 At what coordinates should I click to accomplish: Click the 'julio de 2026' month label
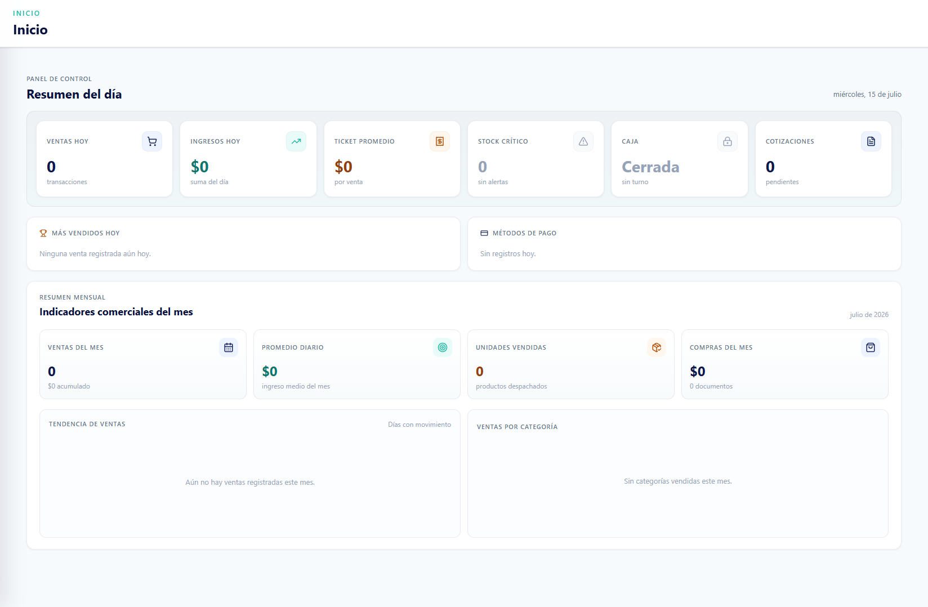point(869,315)
